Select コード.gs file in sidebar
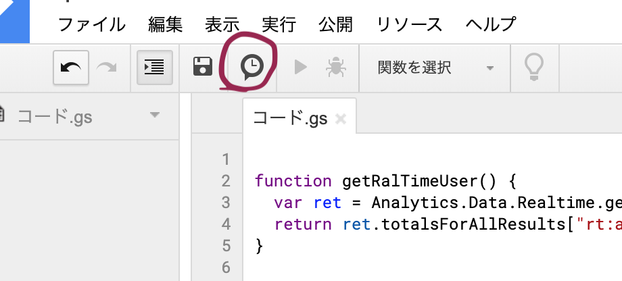This screenshot has height=281, width=622. pos(54,116)
